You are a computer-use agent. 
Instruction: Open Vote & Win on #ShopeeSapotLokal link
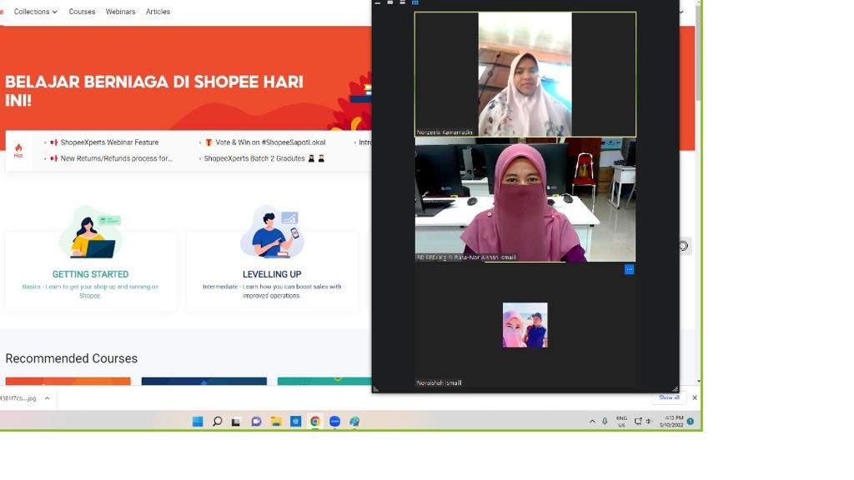[259, 142]
